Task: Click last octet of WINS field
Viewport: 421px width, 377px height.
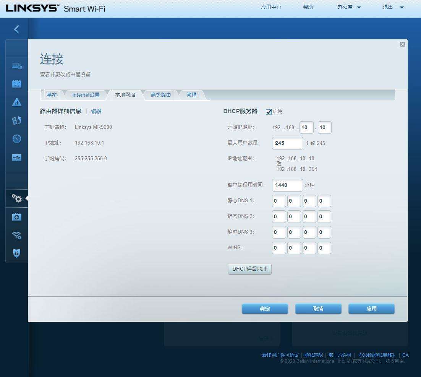Action: pyautogui.click(x=324, y=248)
